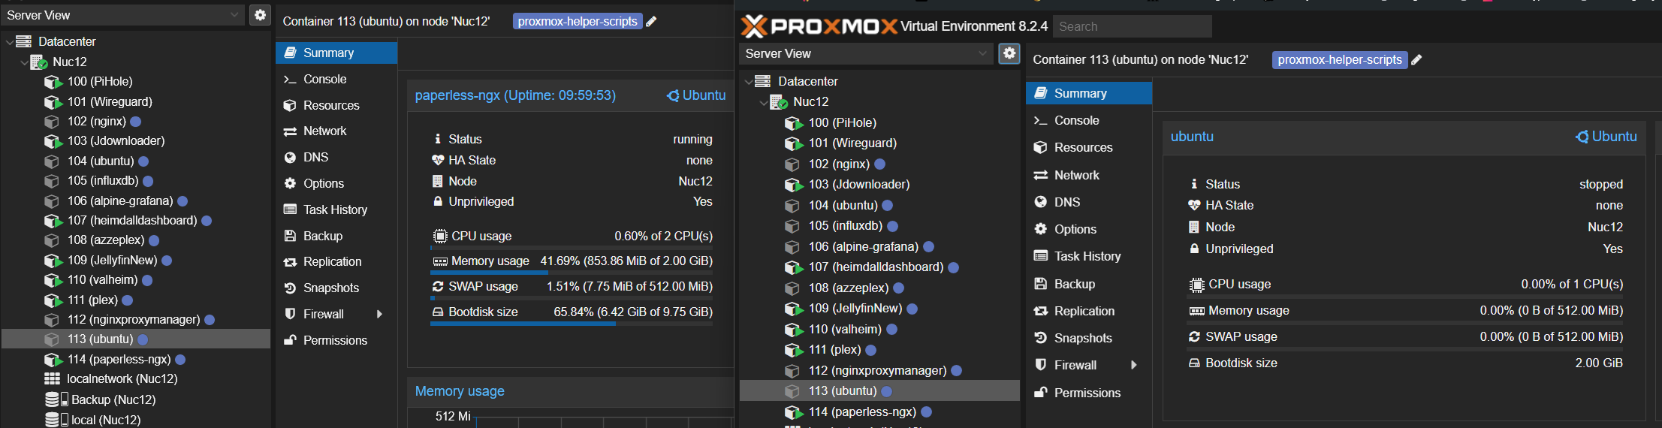Open Server View dropdown in right window
Viewport: 1662px width, 428px height.
point(867,53)
